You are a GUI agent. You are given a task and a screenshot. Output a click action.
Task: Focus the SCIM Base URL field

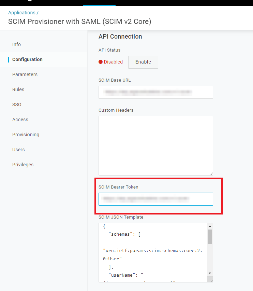(x=156, y=92)
